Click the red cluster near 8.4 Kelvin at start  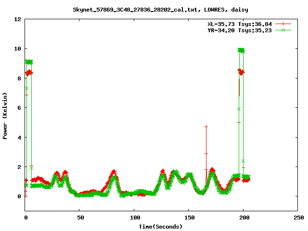[x=29, y=73]
